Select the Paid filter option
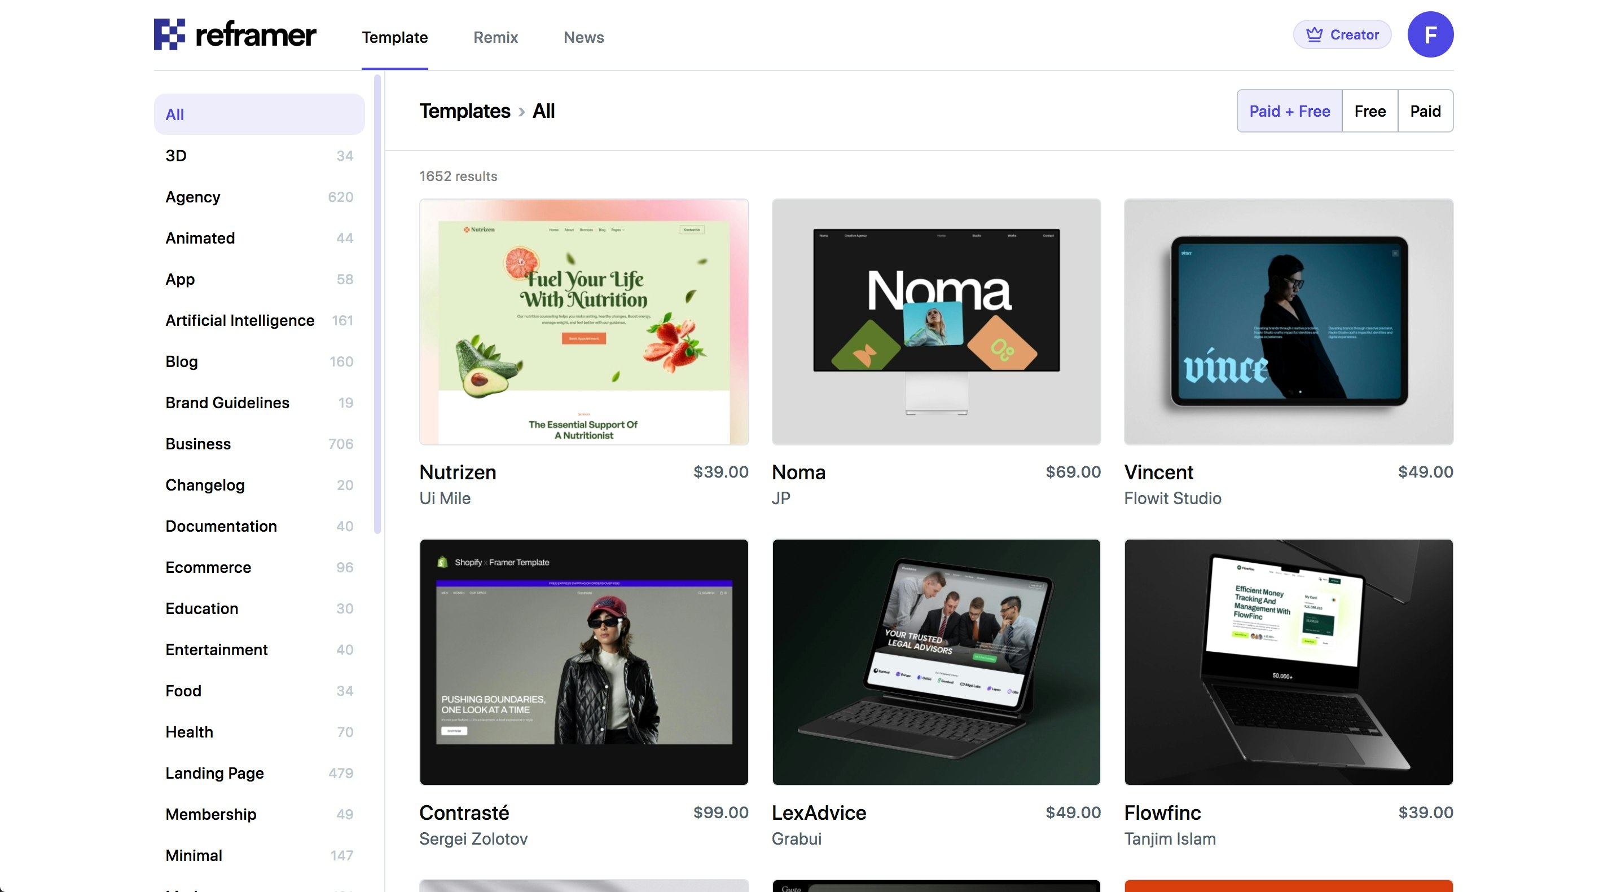 point(1426,111)
